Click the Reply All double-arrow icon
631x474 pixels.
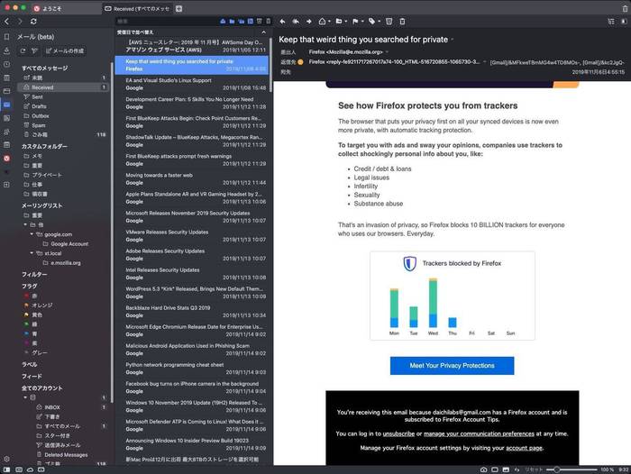pos(296,22)
